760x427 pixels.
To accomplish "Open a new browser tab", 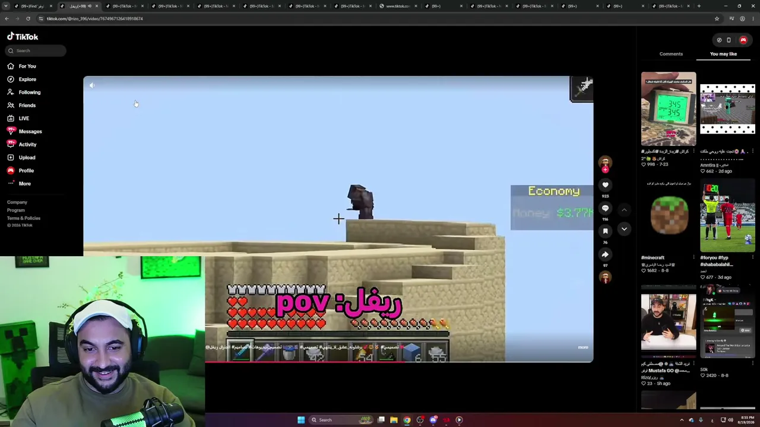I will coord(699,6).
